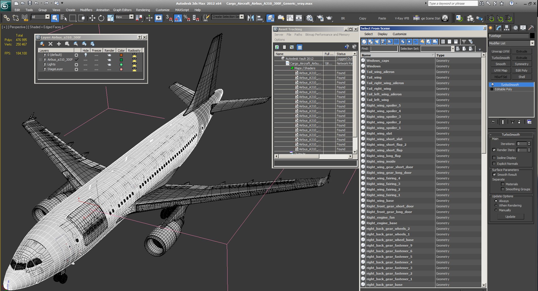Click the Update button in TurboSmooth

tap(510, 217)
